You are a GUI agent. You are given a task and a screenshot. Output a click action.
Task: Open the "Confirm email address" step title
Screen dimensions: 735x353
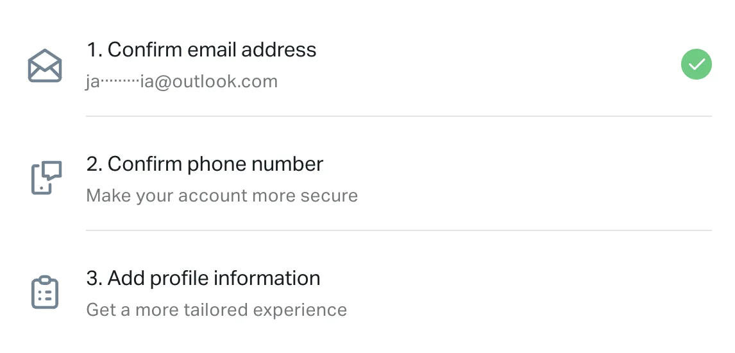tap(201, 50)
